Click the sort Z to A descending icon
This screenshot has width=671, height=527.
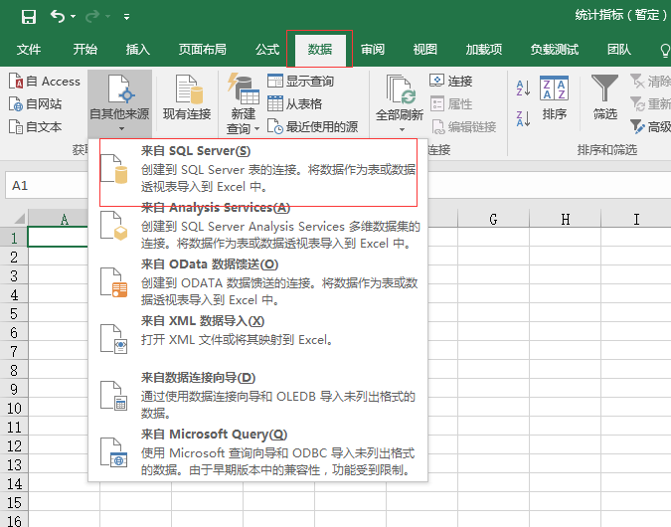pyautogui.click(x=523, y=118)
